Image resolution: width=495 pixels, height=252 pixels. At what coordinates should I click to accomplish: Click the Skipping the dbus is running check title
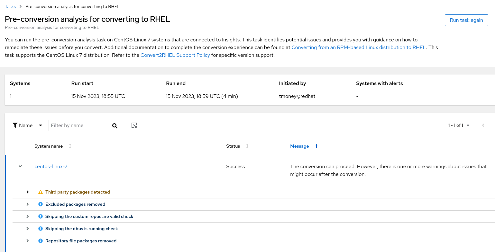coord(82,229)
